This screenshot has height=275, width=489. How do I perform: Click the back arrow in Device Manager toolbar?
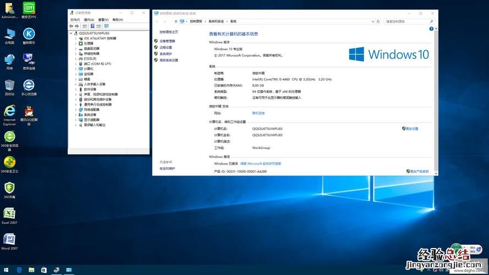pos(71,26)
